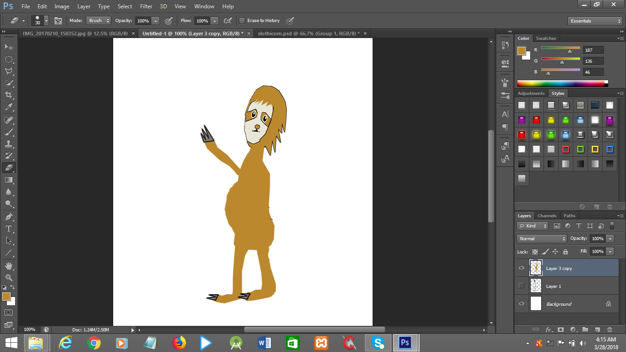Open the Essentials workspace dropdown
Image resolution: width=626 pixels, height=352 pixels.
(595, 21)
